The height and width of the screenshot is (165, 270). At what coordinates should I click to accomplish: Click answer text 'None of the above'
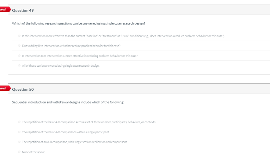point(33,152)
